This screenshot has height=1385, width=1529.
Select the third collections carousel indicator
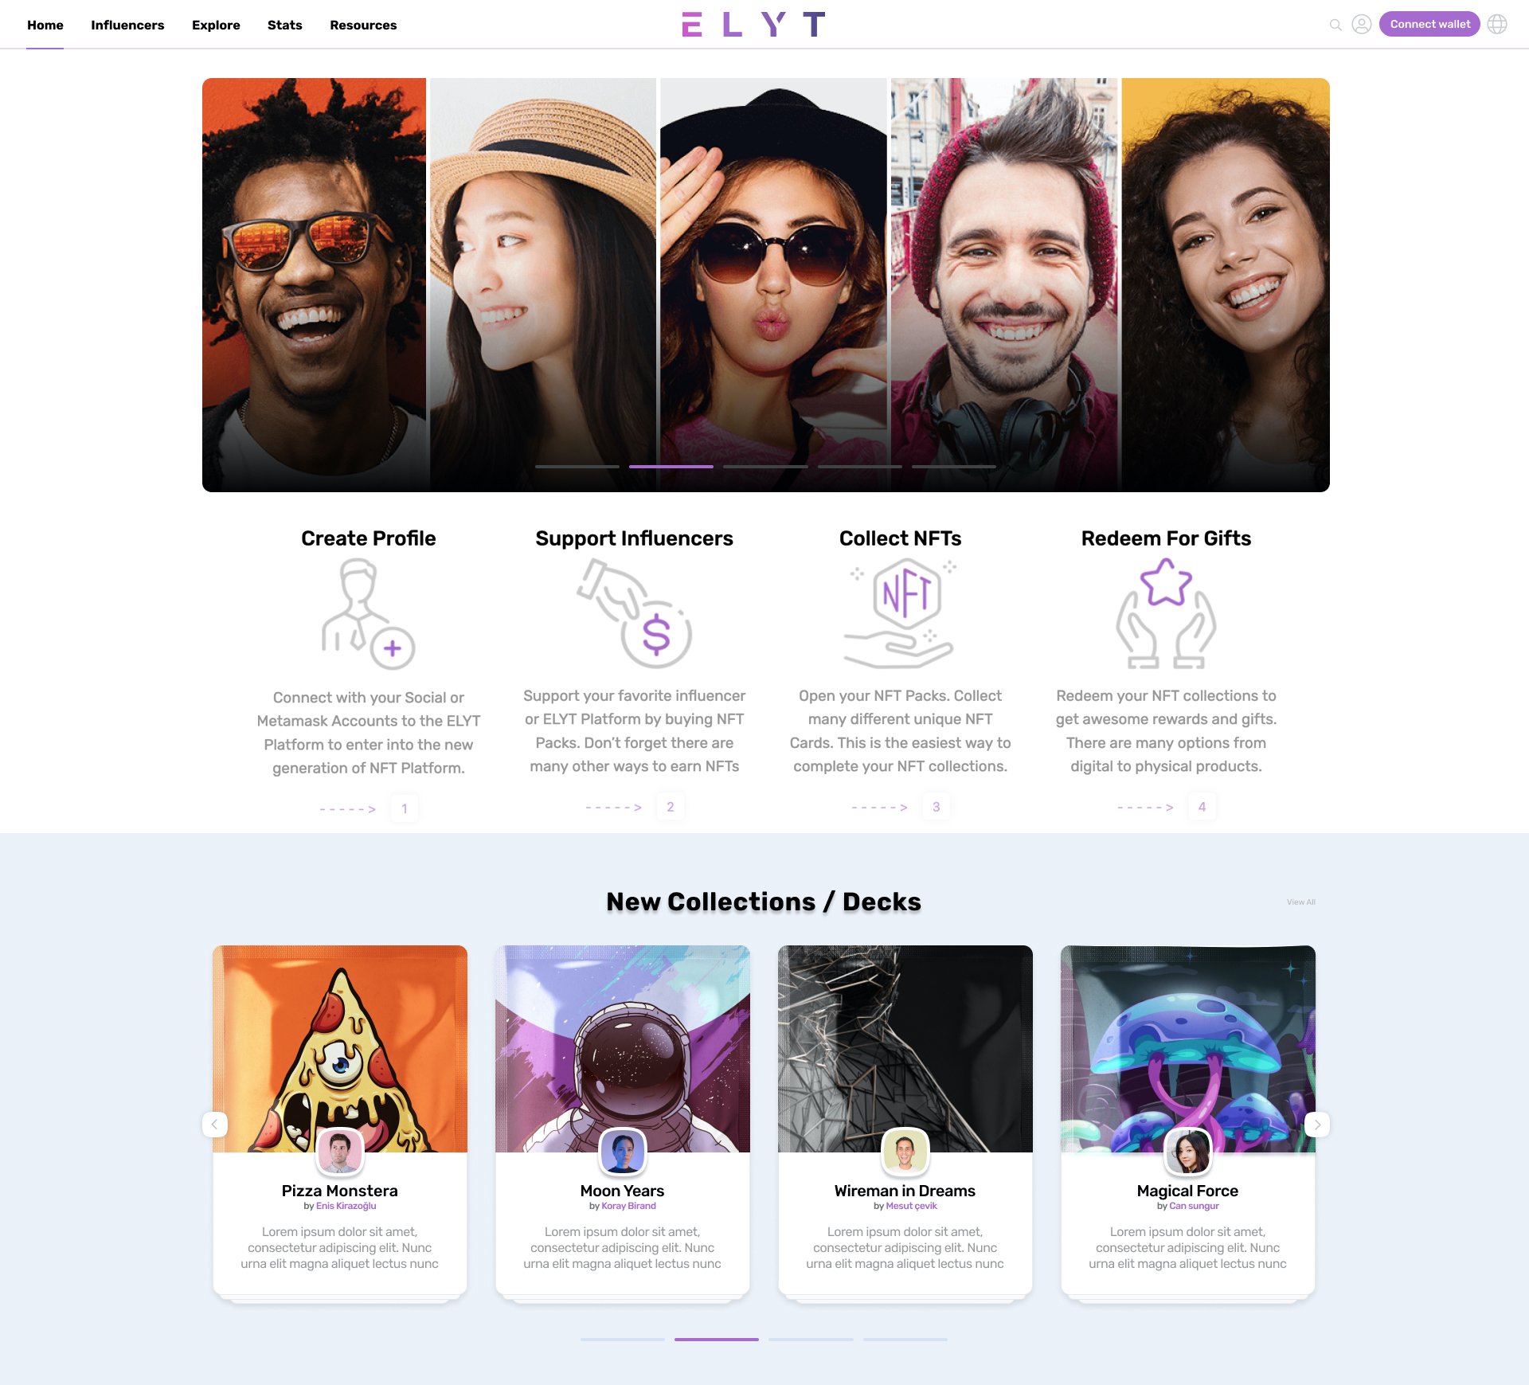tap(811, 1340)
